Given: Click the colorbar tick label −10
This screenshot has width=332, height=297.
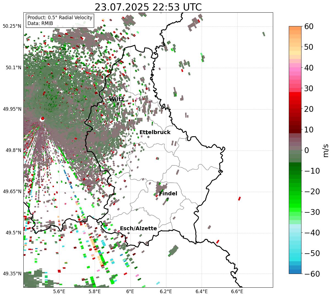Looking at the screenshot, I should 312,171.
